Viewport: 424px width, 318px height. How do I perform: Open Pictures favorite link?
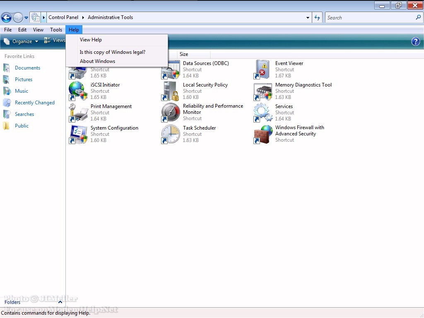point(24,79)
